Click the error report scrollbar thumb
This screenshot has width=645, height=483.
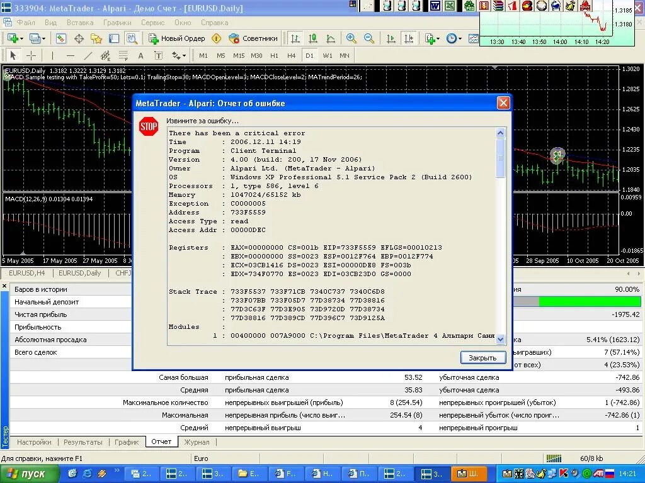[500, 158]
